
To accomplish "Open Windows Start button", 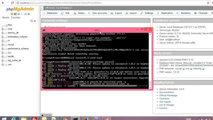I will [x=4, y=119].
